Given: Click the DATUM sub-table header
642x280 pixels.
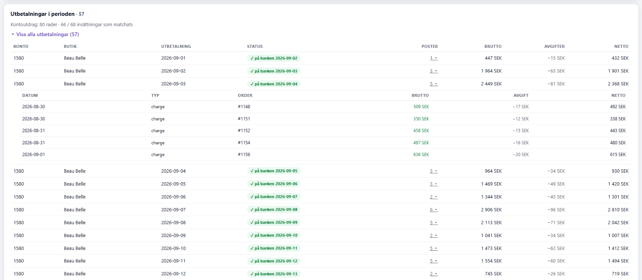Looking at the screenshot, I should [x=30, y=96].
